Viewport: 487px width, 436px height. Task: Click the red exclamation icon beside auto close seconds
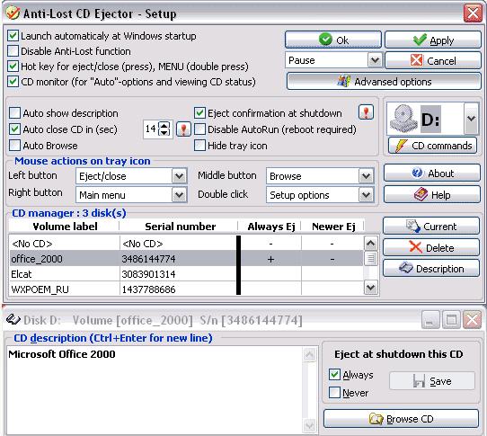coord(183,129)
